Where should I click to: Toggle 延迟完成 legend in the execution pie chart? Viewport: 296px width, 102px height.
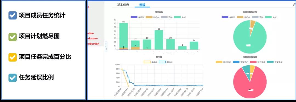click(x=258, y=62)
